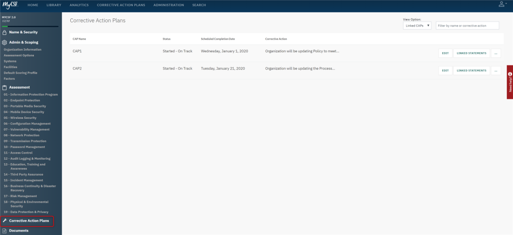The width and height of the screenshot is (513, 235).
Task: Open 02 - Endpoint Protection
Action: (22, 100)
